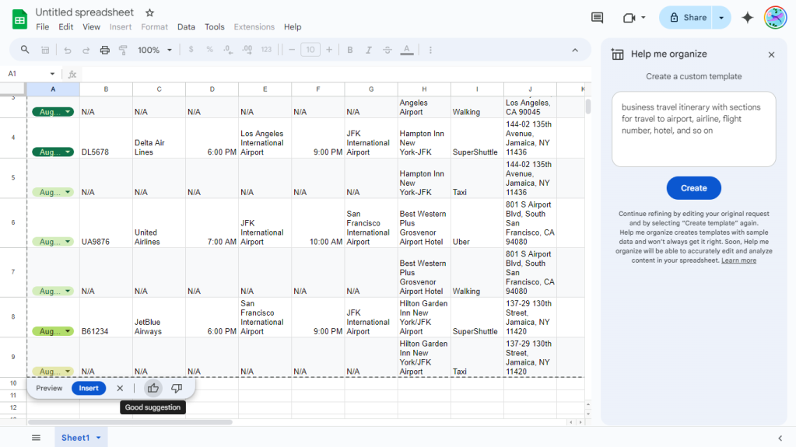Toggle italic formatting
Image resolution: width=796 pixels, height=447 pixels.
[x=369, y=50]
